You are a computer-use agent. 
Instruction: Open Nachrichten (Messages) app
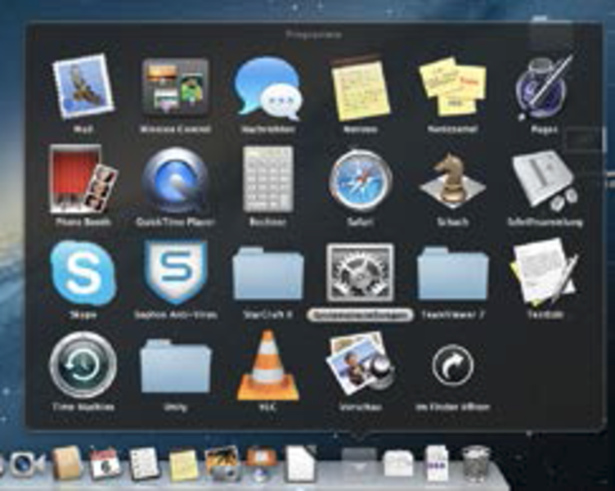pos(268,88)
